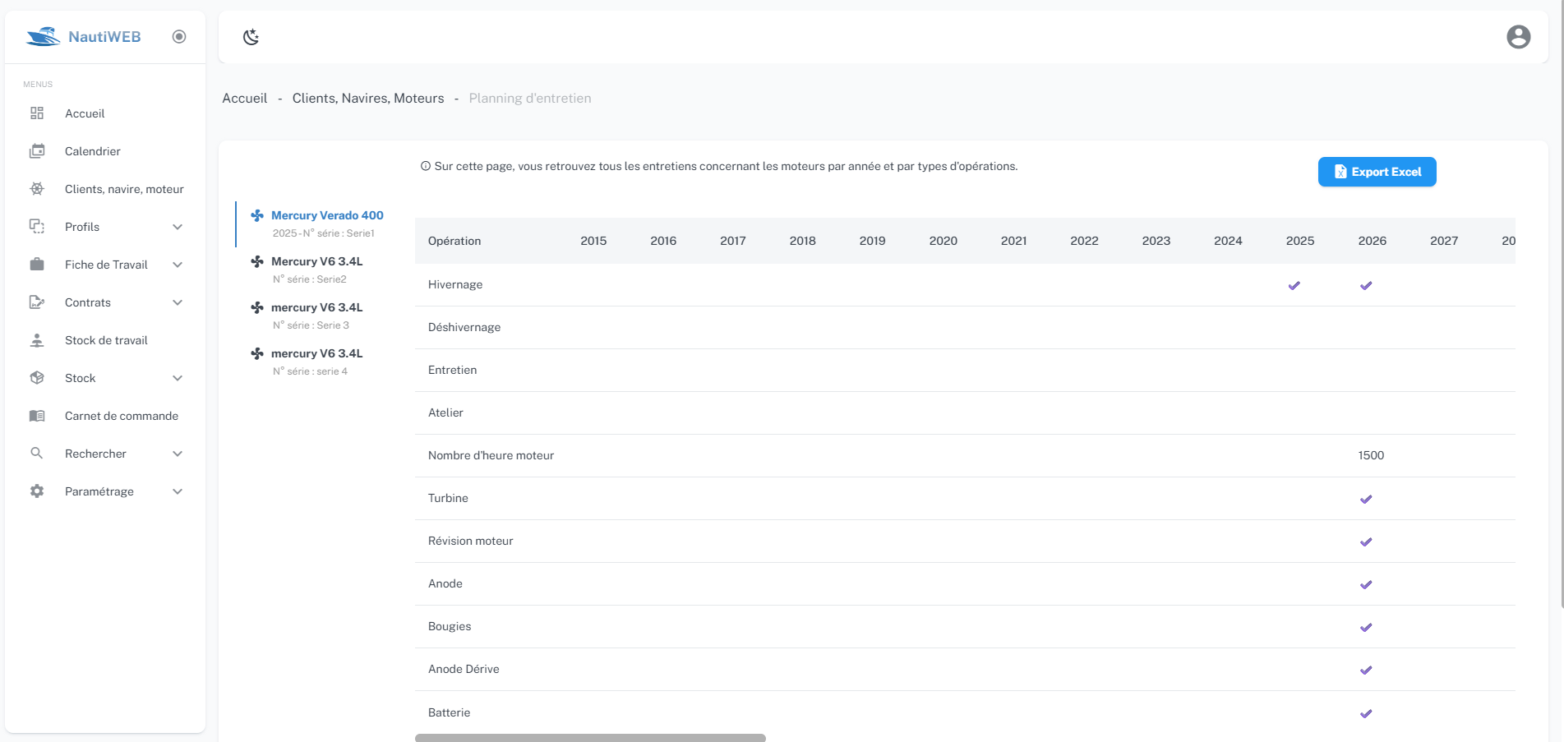Click the horizontal table scrollbar
The image size is (1564, 742).
[x=590, y=738]
